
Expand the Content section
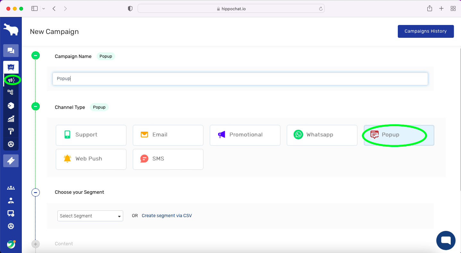point(36,244)
